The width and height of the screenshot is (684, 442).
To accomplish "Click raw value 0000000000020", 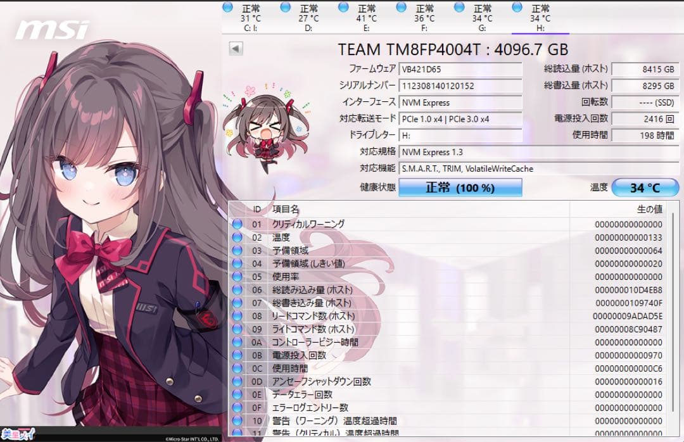I will tap(628, 263).
